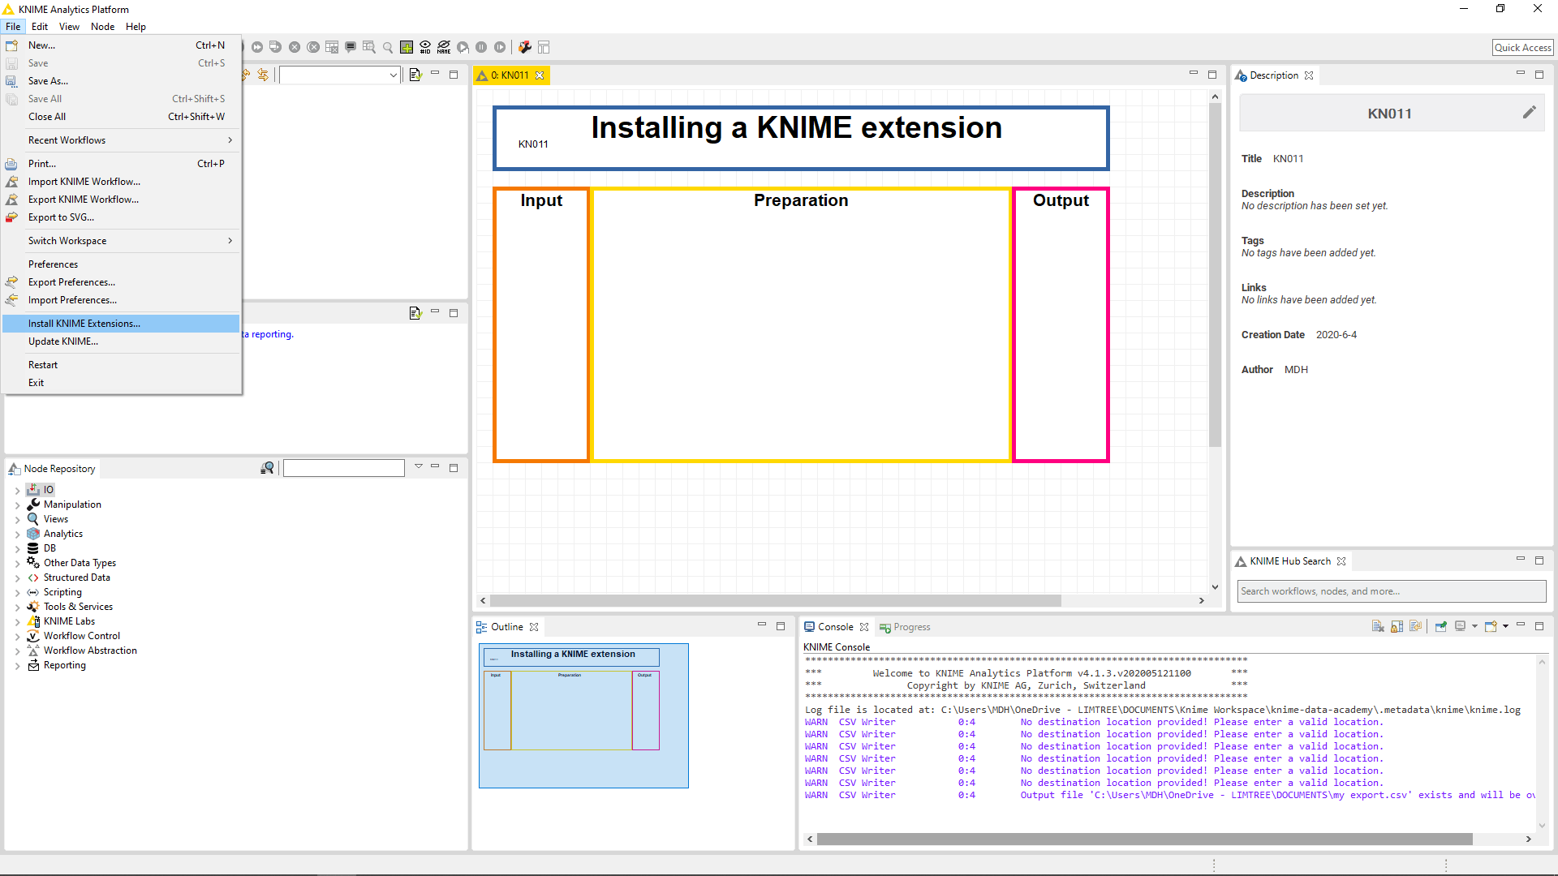Open the Edit menu in the menu bar
The height and width of the screenshot is (876, 1558).
[40, 26]
